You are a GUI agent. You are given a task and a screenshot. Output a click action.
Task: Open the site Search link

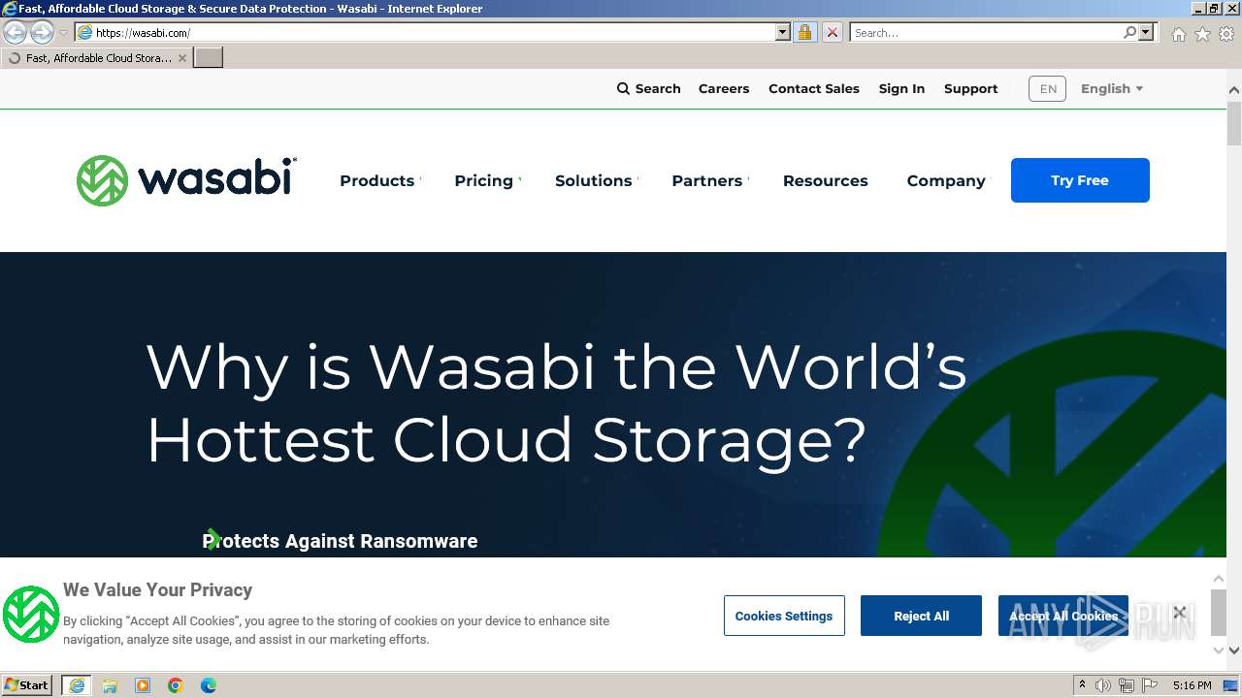click(648, 88)
